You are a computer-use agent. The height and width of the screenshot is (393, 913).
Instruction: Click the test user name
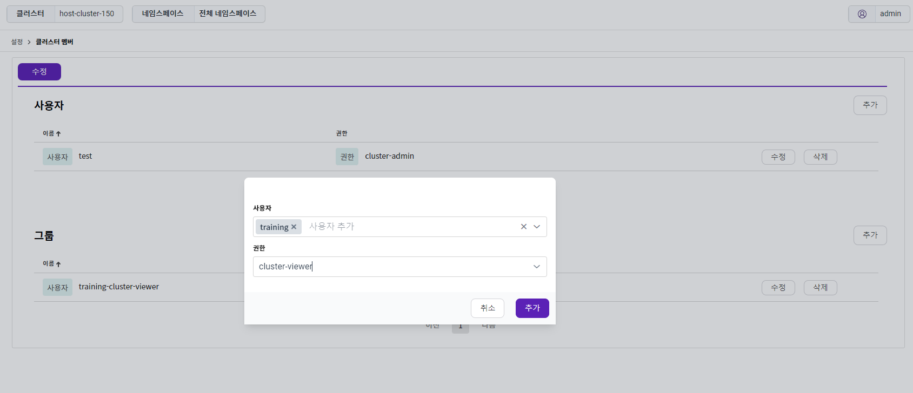85,157
